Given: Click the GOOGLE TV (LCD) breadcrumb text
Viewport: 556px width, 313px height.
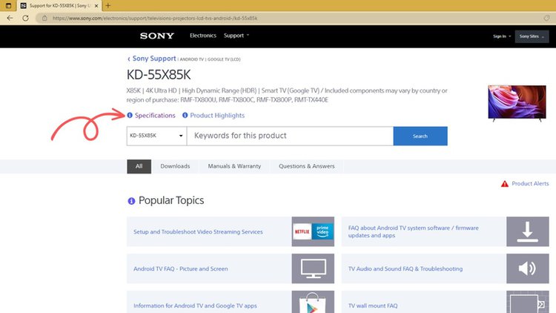Looking at the screenshot, I should pos(224,59).
